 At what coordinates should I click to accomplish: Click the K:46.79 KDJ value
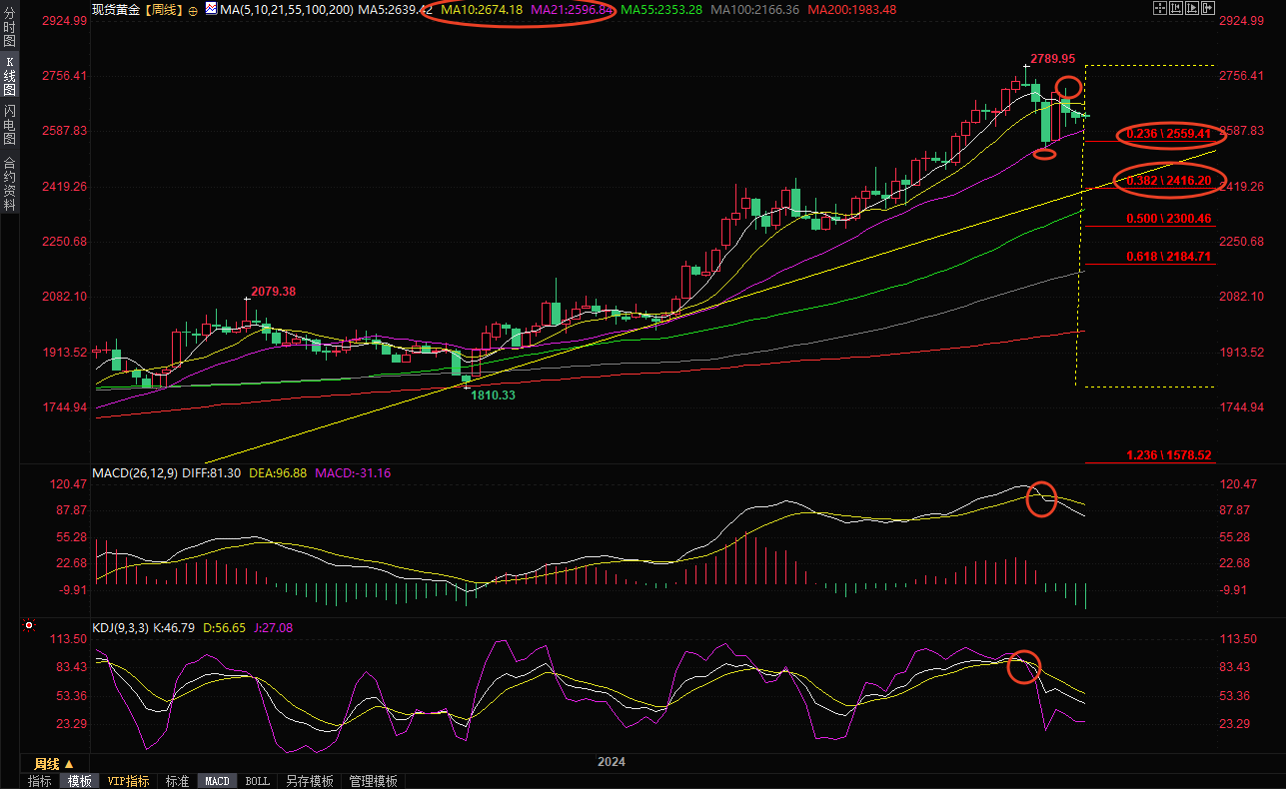tap(175, 628)
